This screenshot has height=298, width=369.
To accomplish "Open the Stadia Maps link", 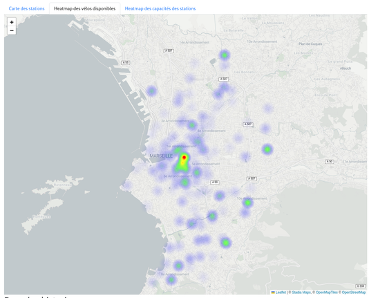I will coord(301,292).
